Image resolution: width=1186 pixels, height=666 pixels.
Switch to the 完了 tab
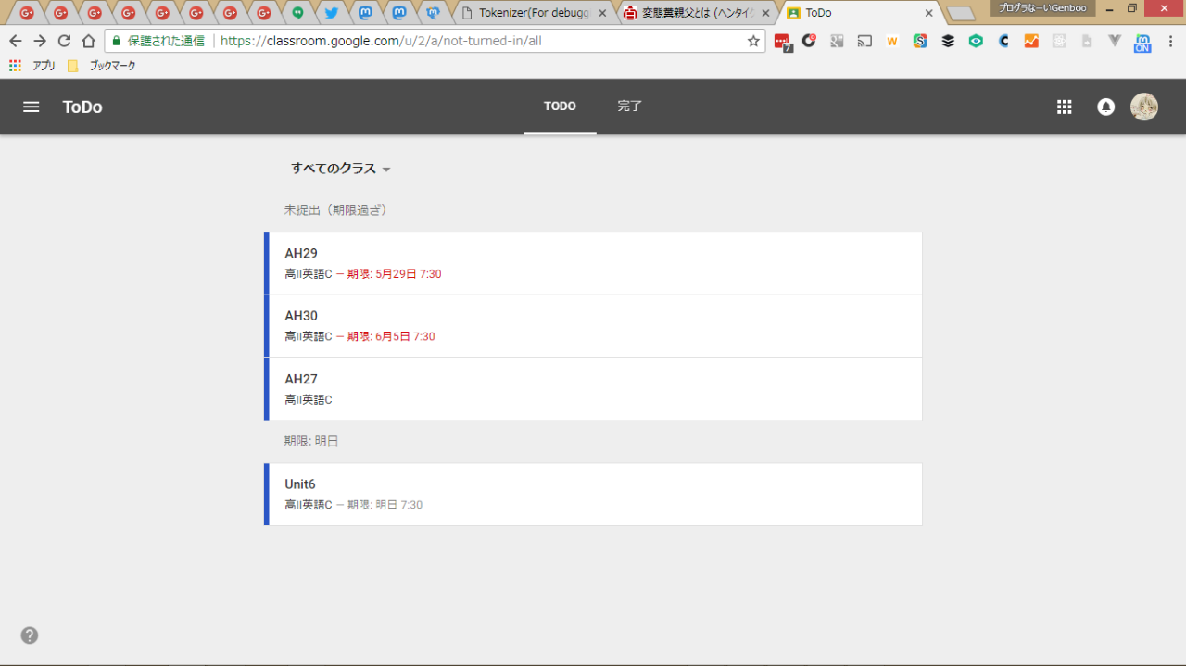click(x=630, y=107)
